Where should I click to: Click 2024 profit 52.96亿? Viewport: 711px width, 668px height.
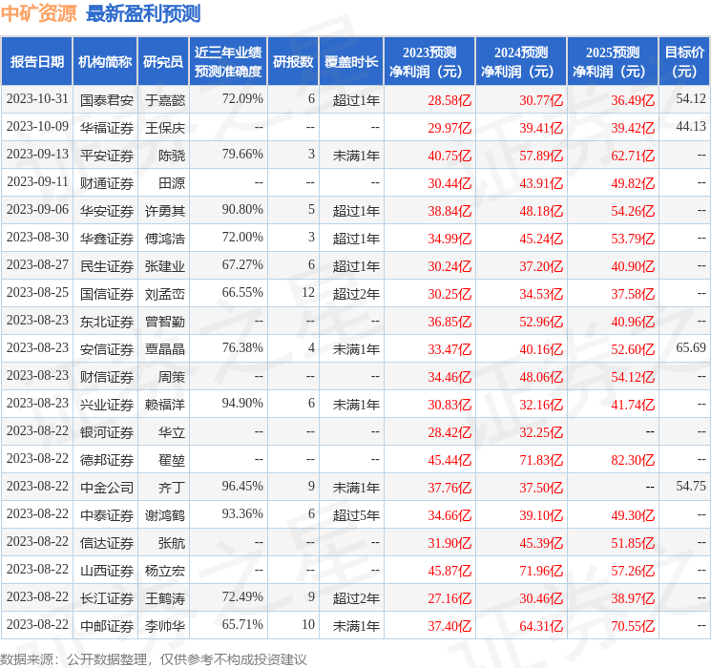tap(541, 322)
